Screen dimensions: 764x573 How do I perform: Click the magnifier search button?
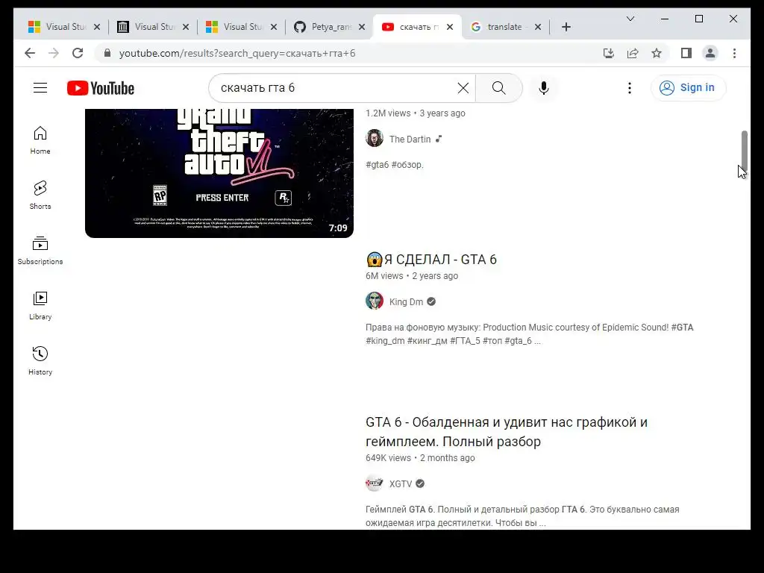pos(498,88)
